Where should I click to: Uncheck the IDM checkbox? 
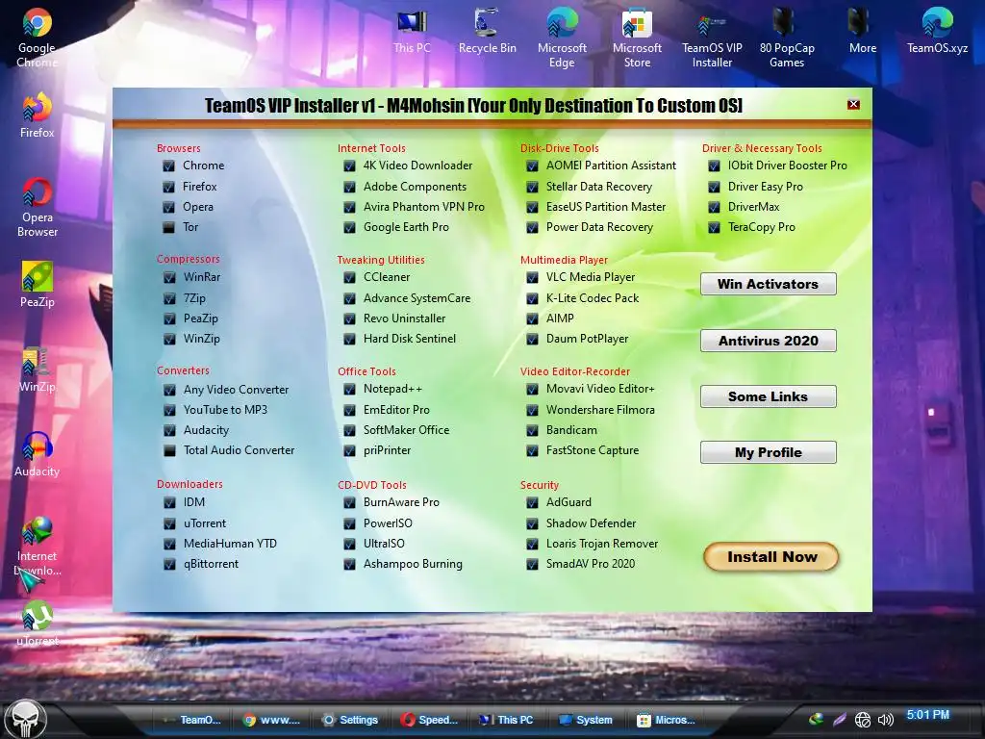(x=169, y=502)
